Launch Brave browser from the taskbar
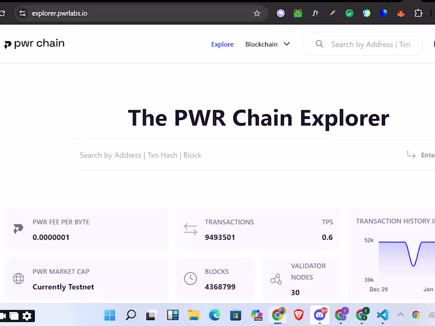435x326 pixels. tap(299, 315)
